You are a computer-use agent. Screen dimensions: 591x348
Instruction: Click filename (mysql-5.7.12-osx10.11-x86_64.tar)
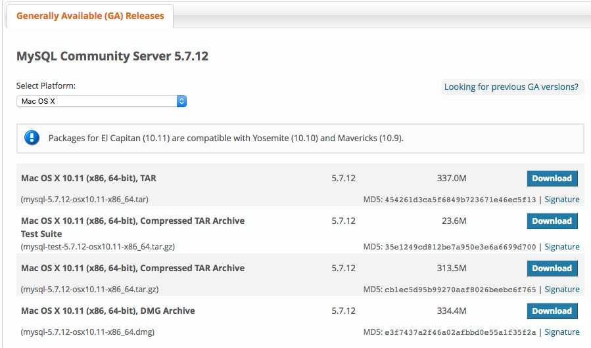click(x=84, y=199)
